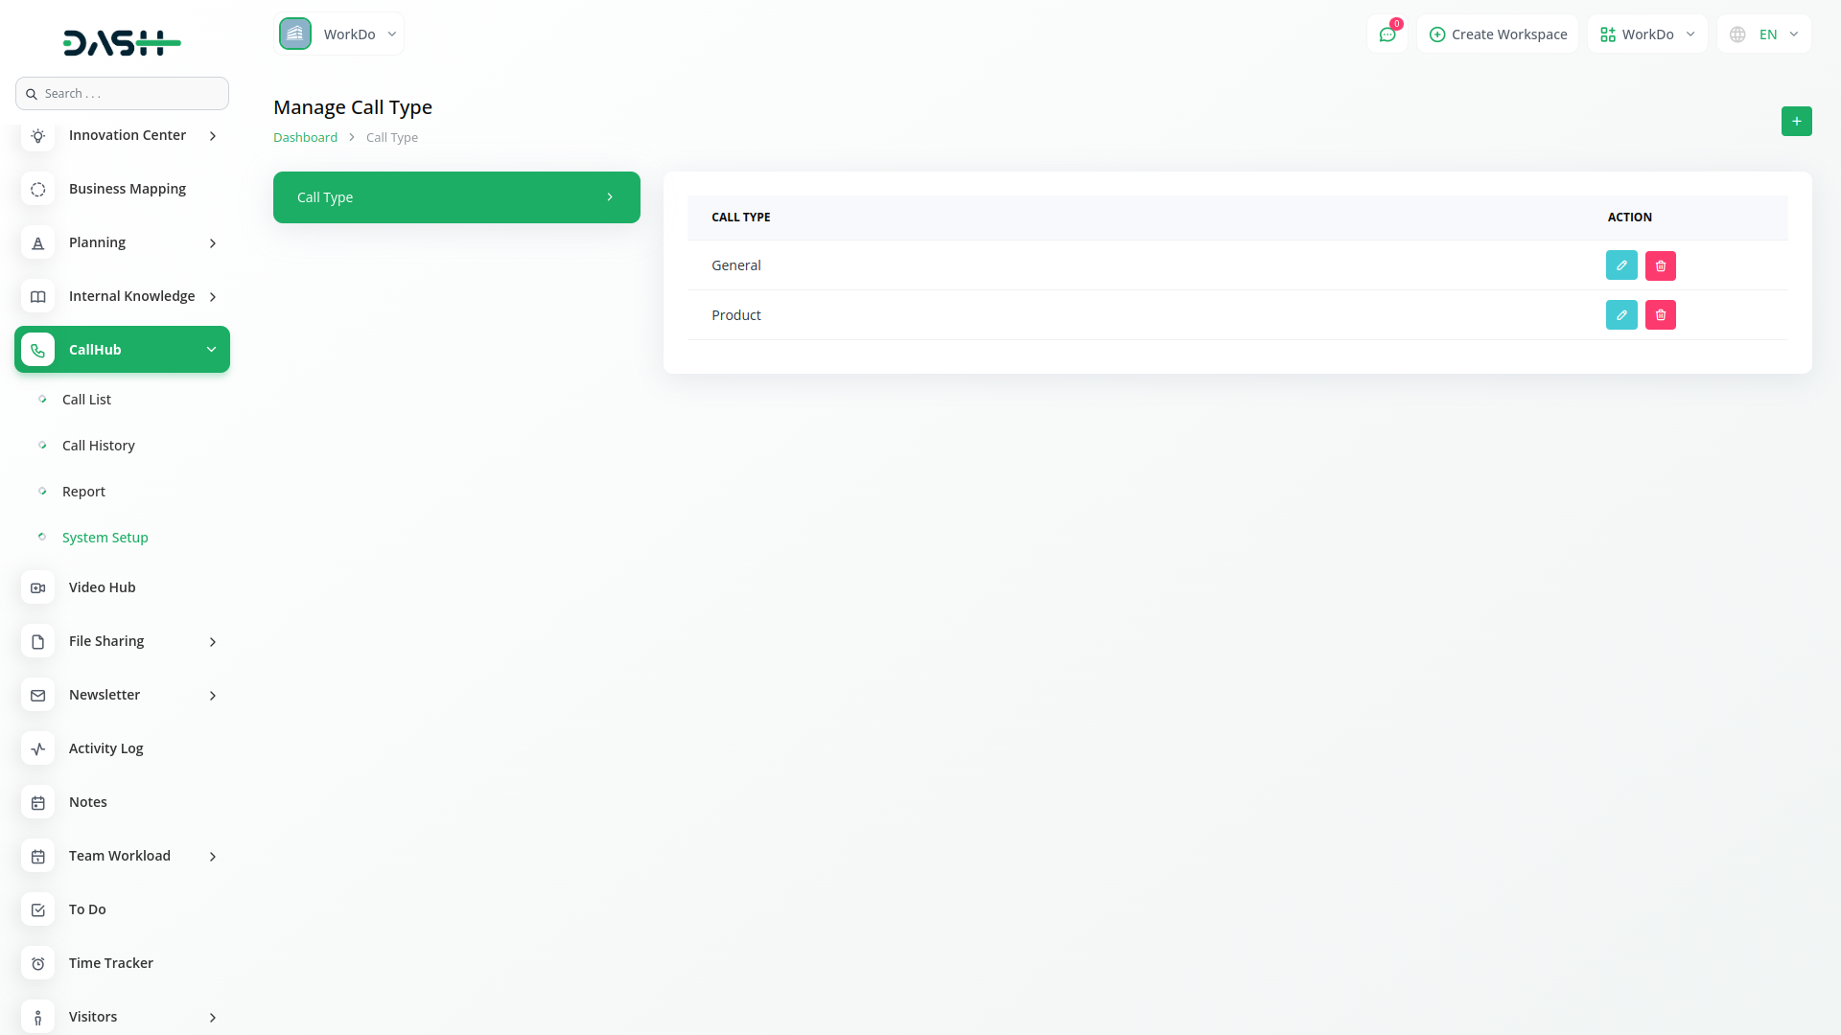
Task: Go to Dashboard breadcrumb link
Action: coord(305,137)
